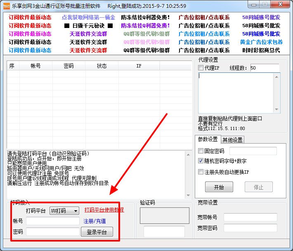Click dark red 广告位招租/点击联系 link
The image size is (293, 251).
(204, 17)
